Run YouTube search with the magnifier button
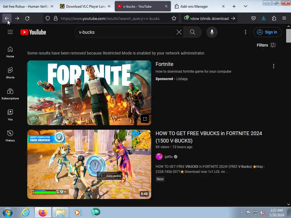 tap(193, 32)
